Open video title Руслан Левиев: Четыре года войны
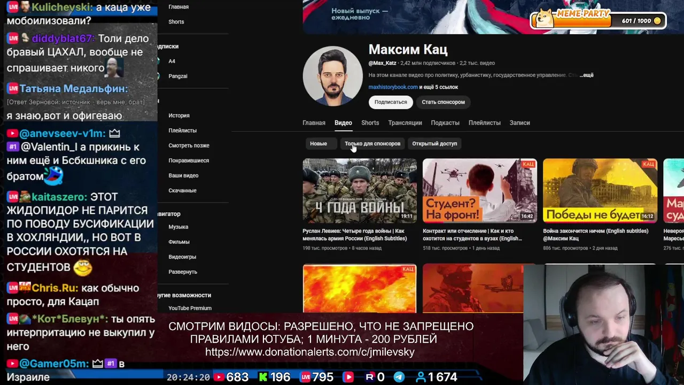Viewport: 684px width, 385px height. coord(355,235)
